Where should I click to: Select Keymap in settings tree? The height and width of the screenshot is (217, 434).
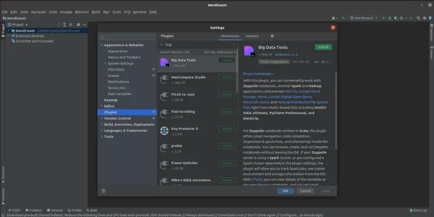point(111,100)
